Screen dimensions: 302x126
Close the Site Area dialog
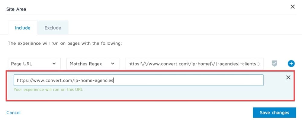coord(293,7)
